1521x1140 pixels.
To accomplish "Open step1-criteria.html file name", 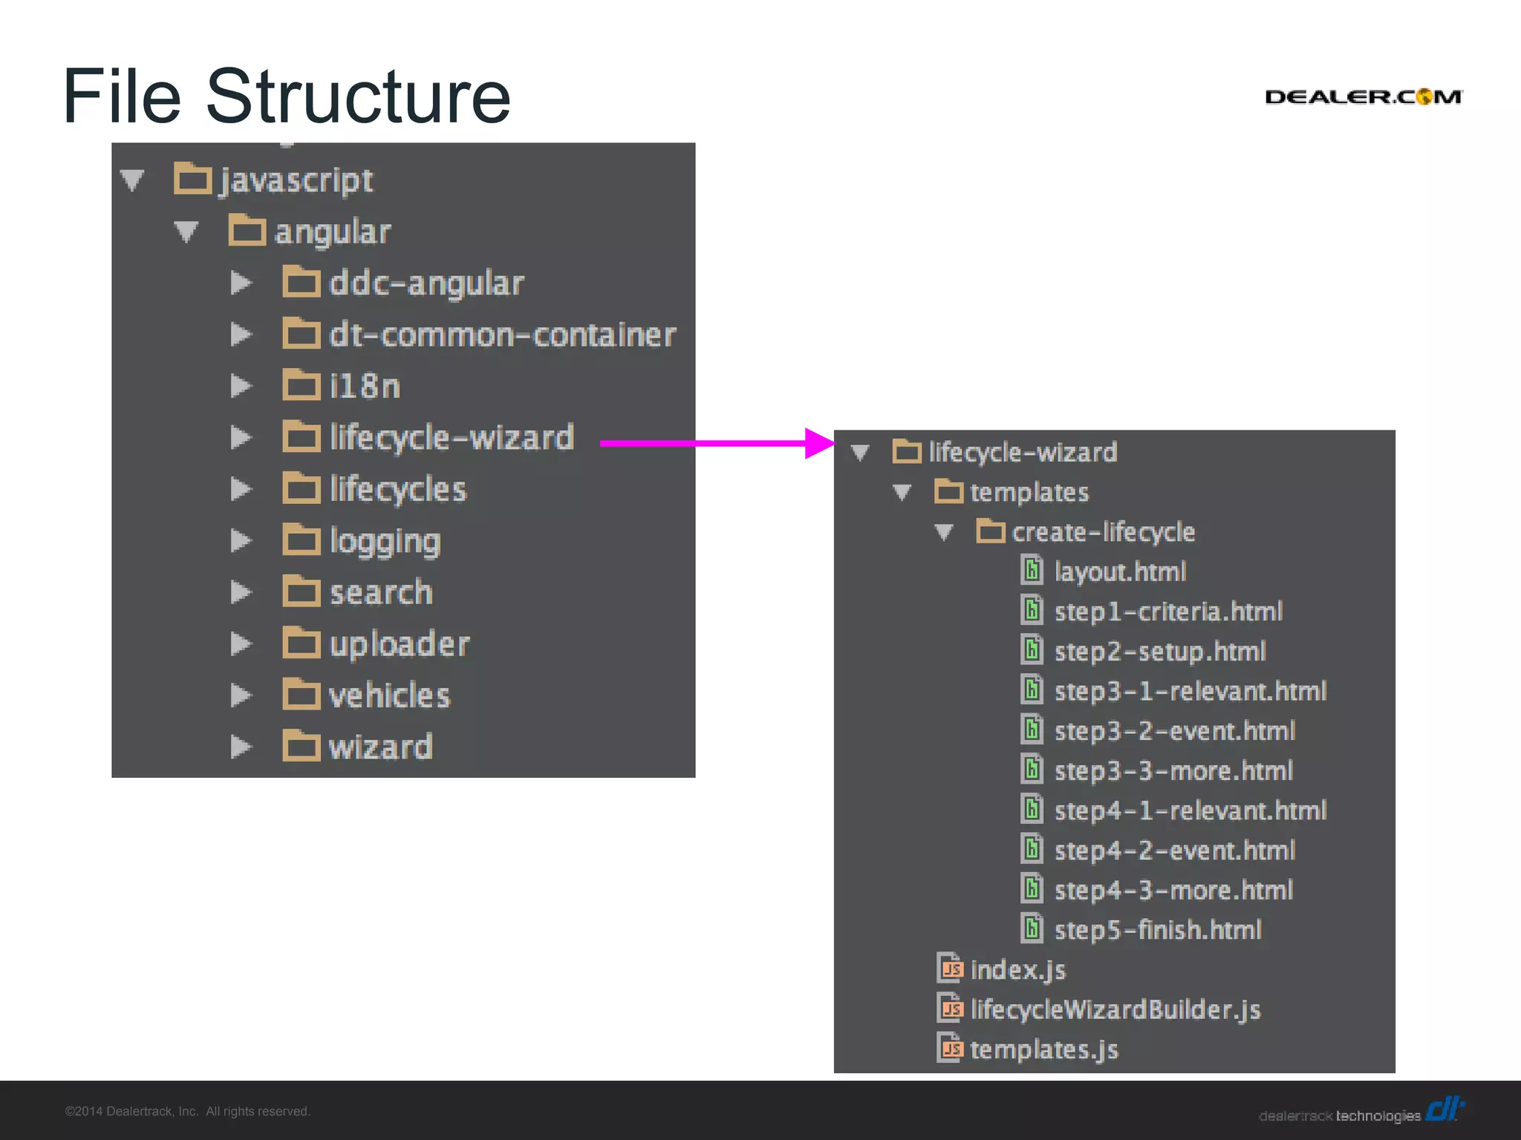I will tap(1168, 612).
